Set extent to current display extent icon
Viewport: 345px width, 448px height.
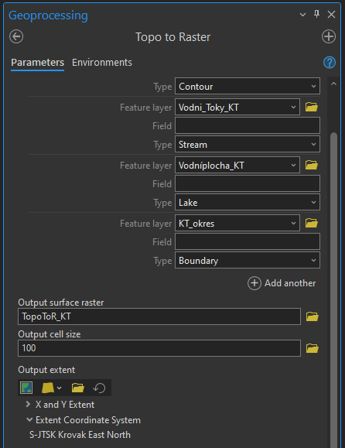coord(26,388)
